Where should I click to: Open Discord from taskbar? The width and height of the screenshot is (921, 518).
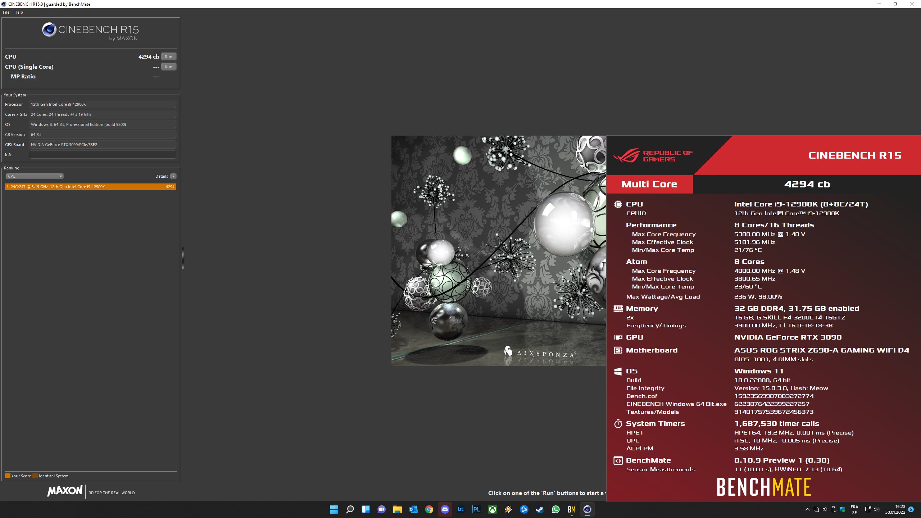445,509
